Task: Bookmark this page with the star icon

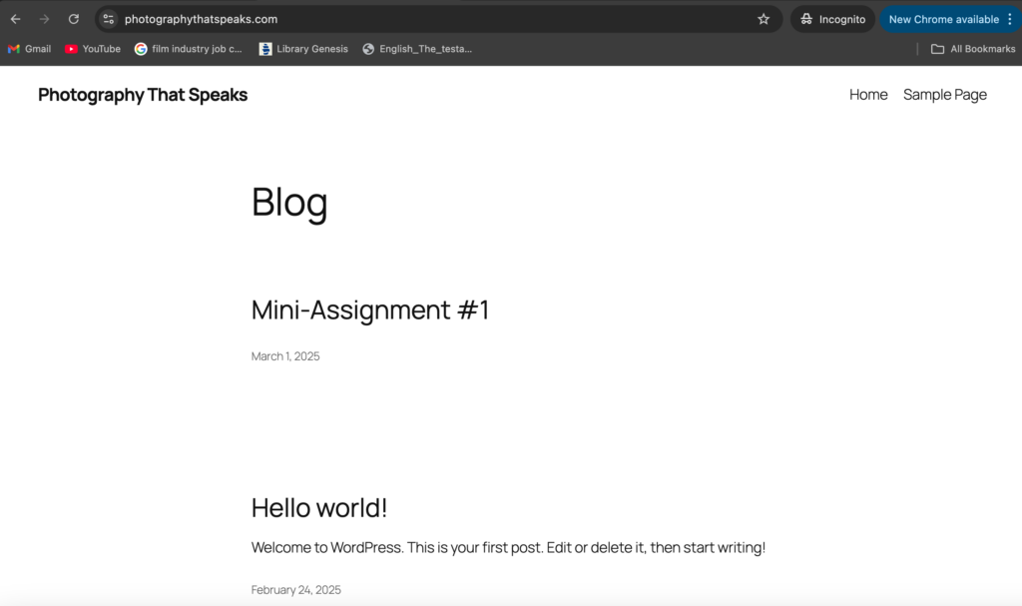Action: coord(764,19)
